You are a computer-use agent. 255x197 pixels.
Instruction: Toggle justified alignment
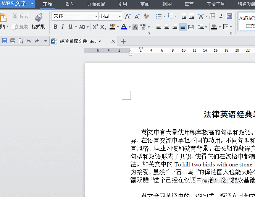pos(183,27)
